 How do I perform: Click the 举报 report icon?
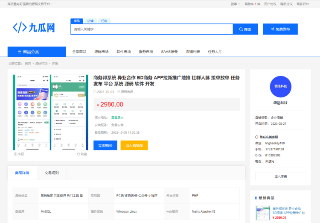[16, 154]
